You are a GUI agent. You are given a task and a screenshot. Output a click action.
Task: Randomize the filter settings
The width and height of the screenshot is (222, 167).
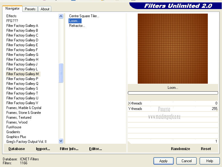click(x=180, y=149)
